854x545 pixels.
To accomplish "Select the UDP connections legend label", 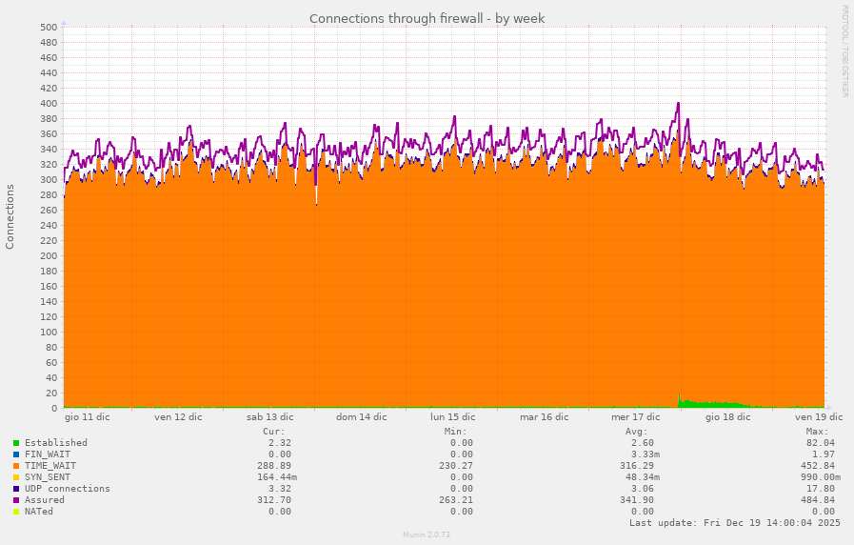I will (67, 489).
